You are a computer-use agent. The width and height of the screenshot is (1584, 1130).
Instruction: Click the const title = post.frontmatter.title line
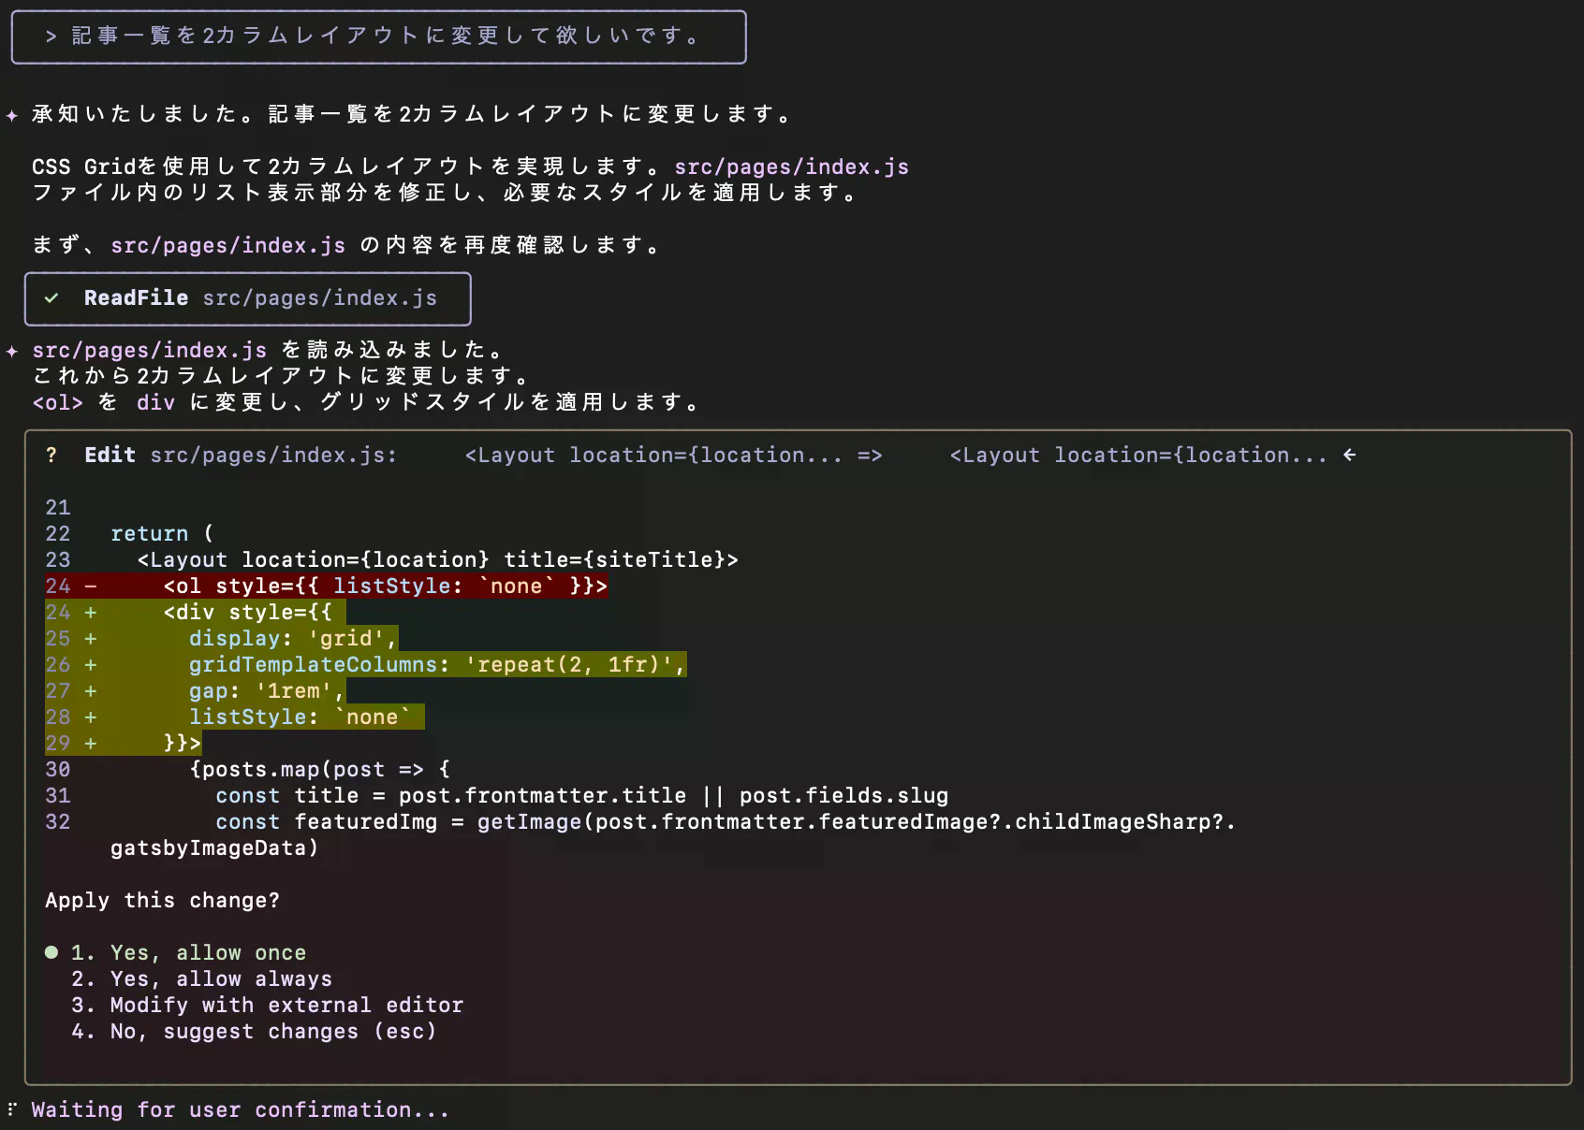[581, 795]
